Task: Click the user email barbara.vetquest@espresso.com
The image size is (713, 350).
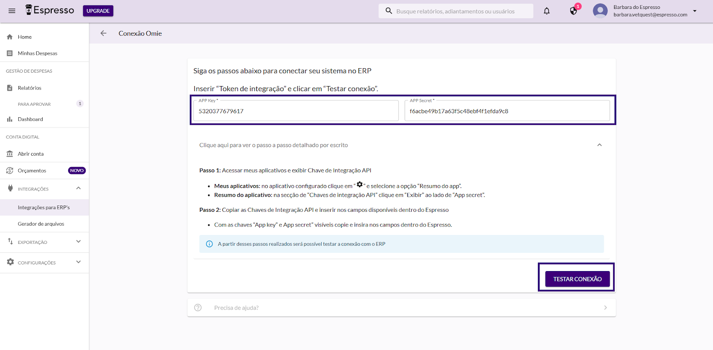Action: pos(650,15)
